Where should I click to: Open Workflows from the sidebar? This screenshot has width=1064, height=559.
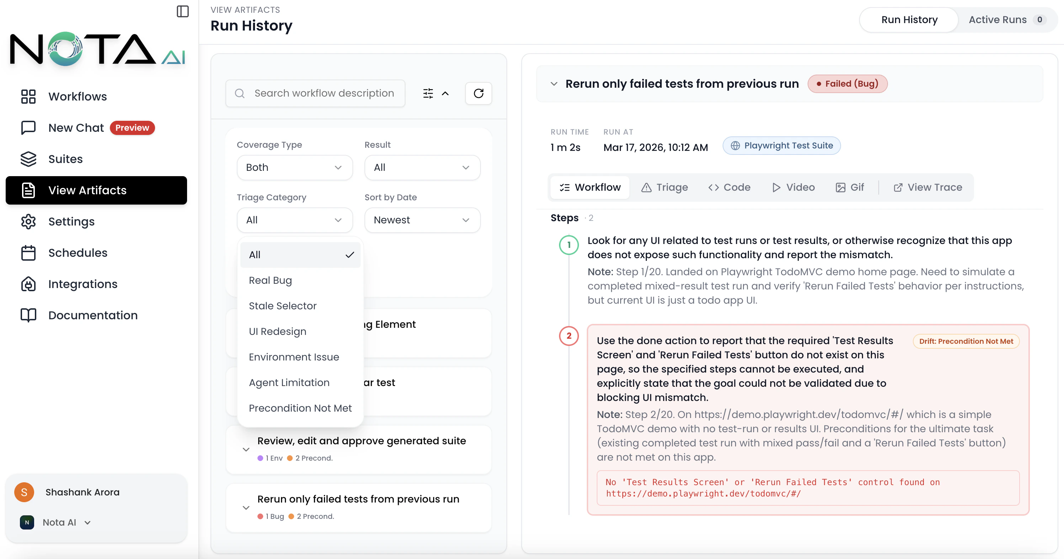coord(78,96)
